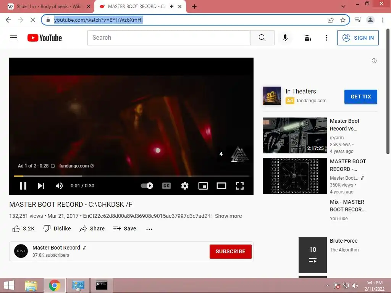Open In Theaters ad thumbnail
The width and height of the screenshot is (391, 293).
click(271, 96)
